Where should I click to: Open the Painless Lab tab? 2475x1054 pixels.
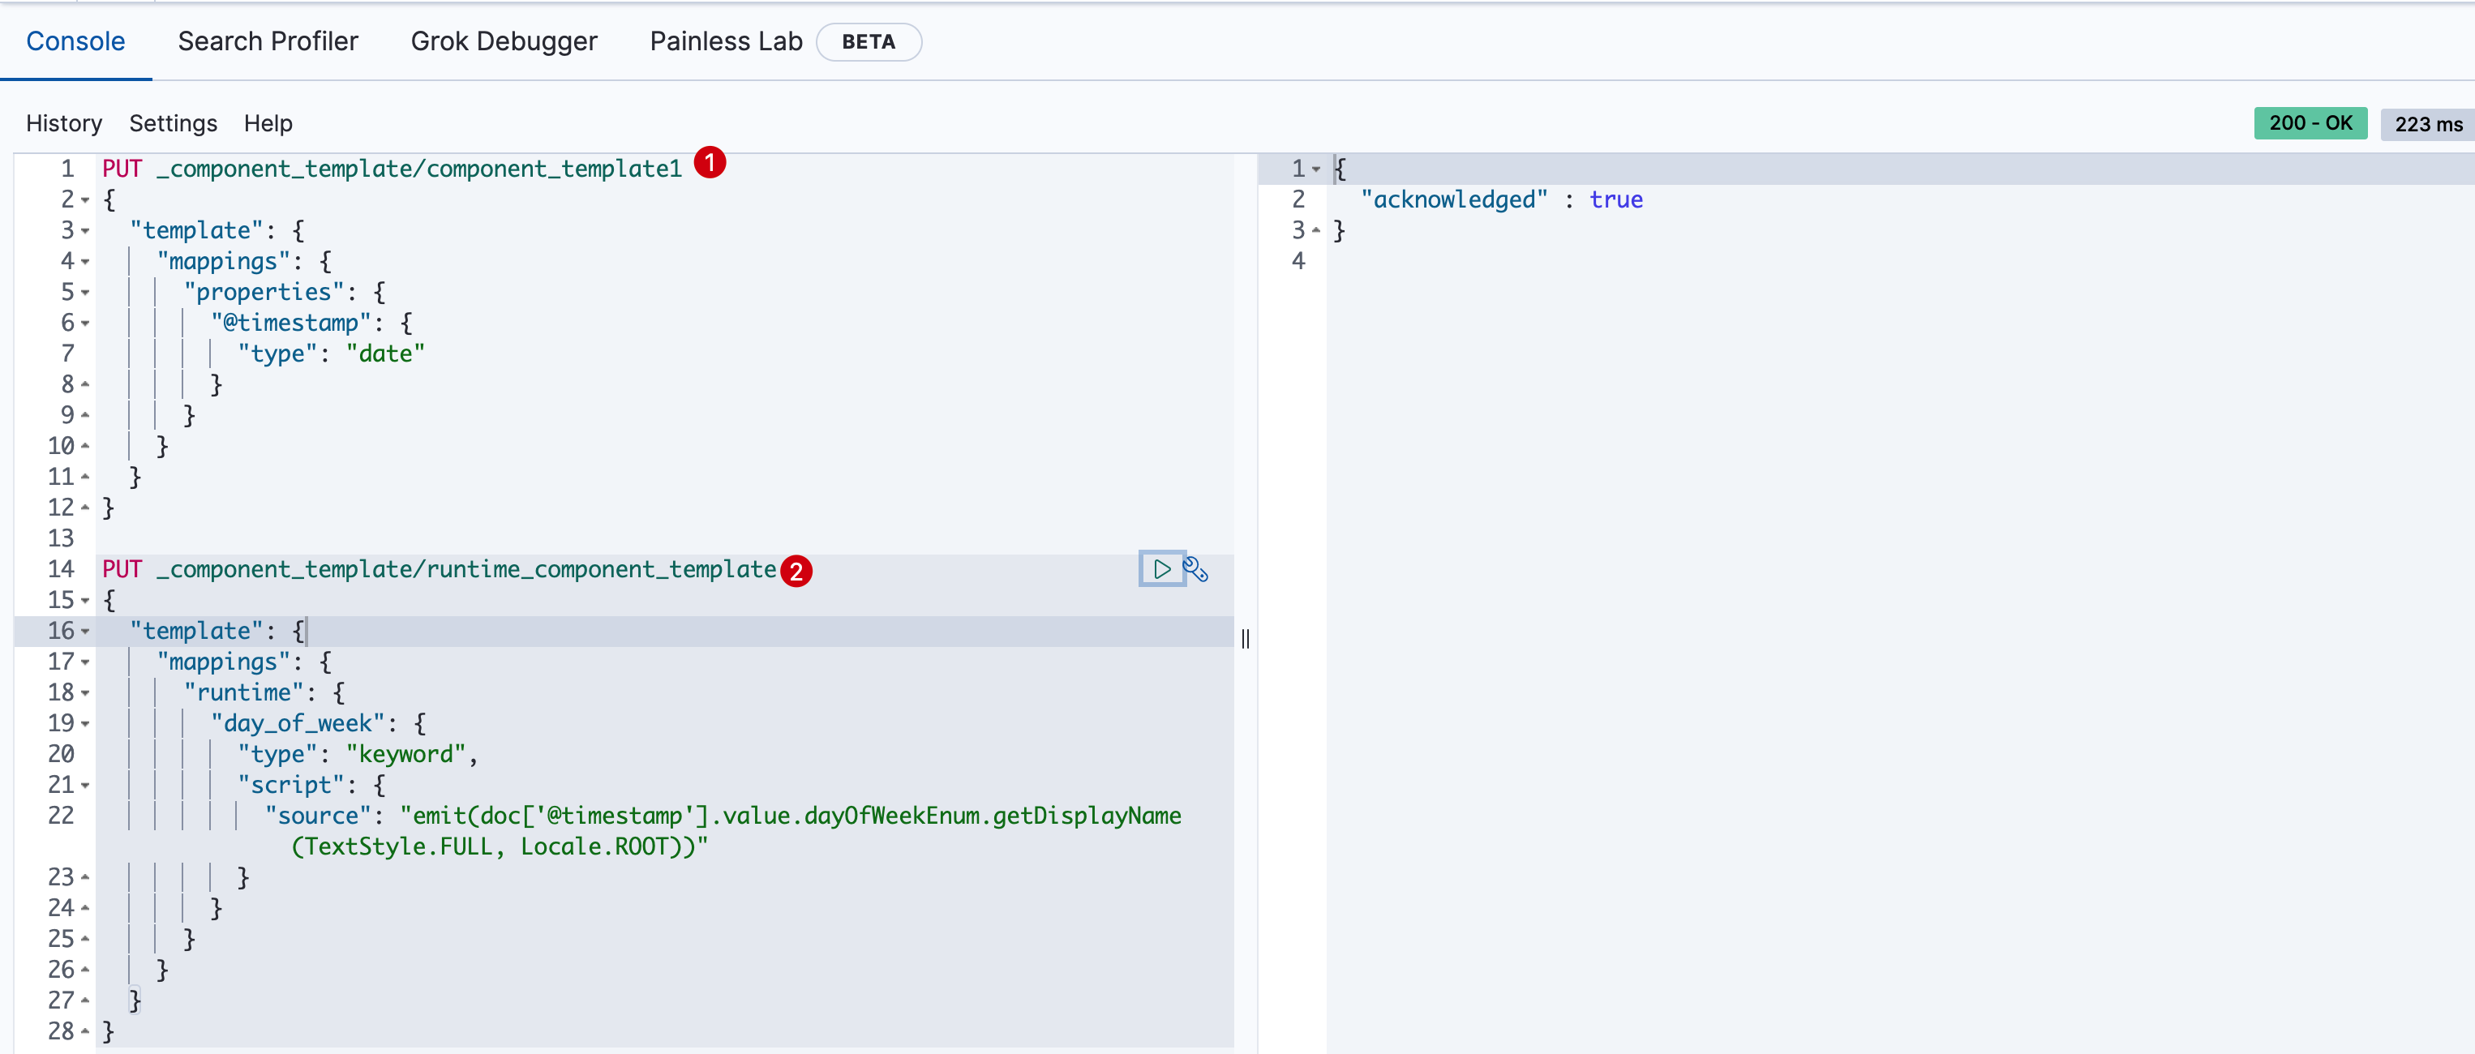(726, 41)
